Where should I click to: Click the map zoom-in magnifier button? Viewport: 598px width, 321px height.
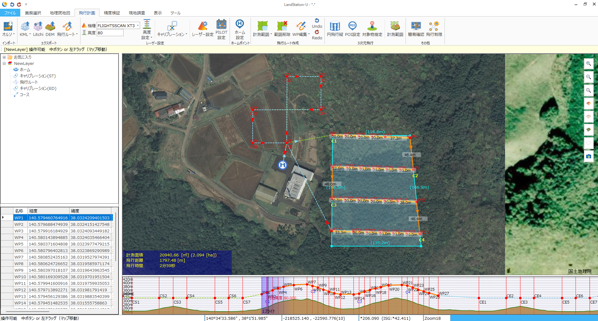(x=588, y=64)
